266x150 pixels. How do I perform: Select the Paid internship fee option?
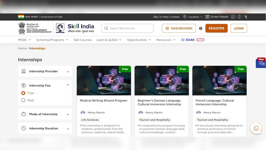click(23, 100)
